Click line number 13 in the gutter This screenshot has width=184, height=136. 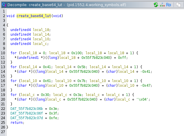pyautogui.click(x=3, y=67)
